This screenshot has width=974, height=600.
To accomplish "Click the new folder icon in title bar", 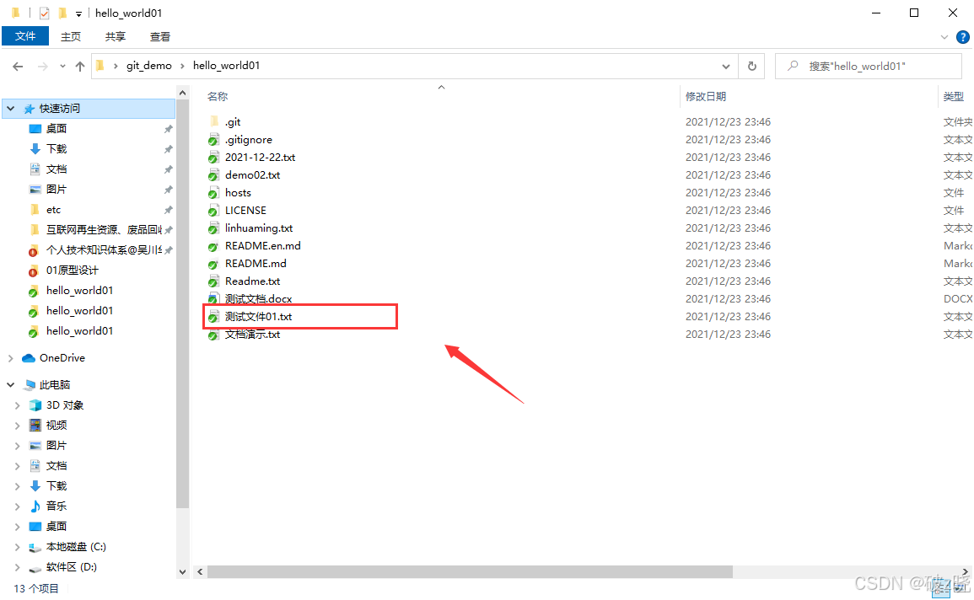I will click(x=62, y=13).
